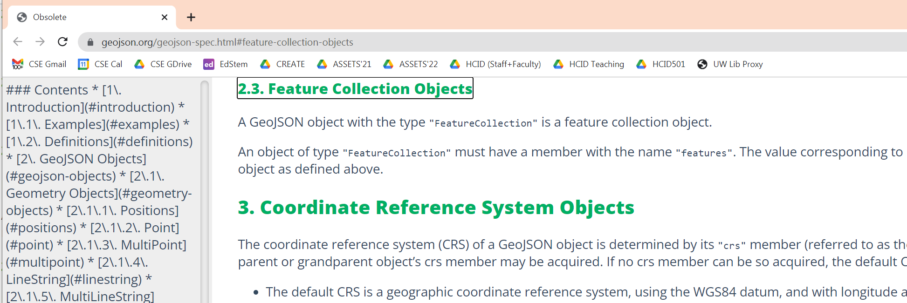
Task: Click the Drive icon for CSE GDrive
Action: [x=139, y=64]
